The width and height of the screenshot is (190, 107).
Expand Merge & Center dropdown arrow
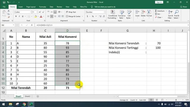pos(82,16)
